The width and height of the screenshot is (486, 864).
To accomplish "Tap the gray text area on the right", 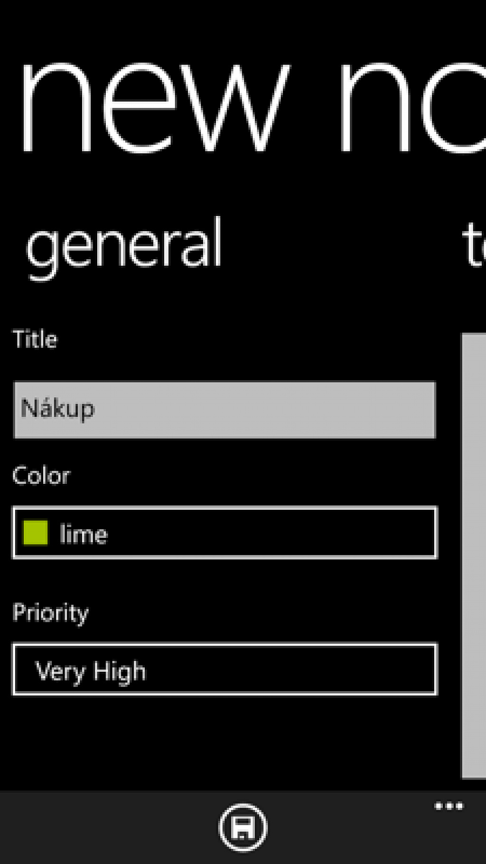I will click(x=474, y=555).
